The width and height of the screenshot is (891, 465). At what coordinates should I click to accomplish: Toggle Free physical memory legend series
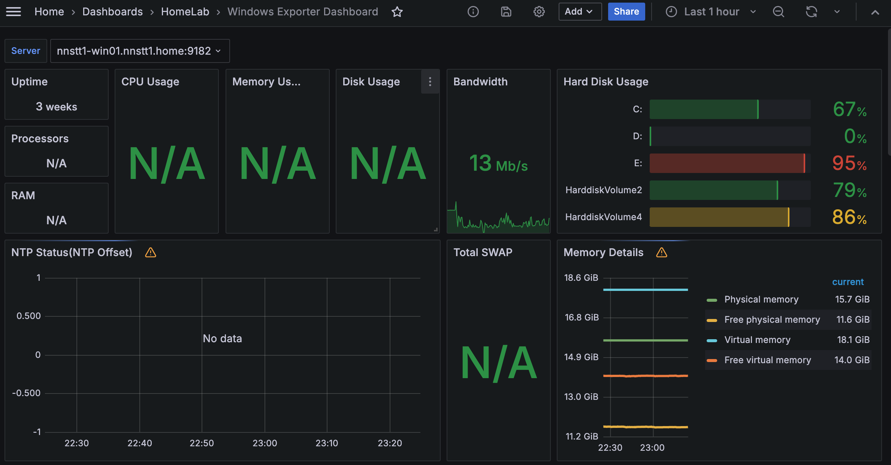coord(772,320)
